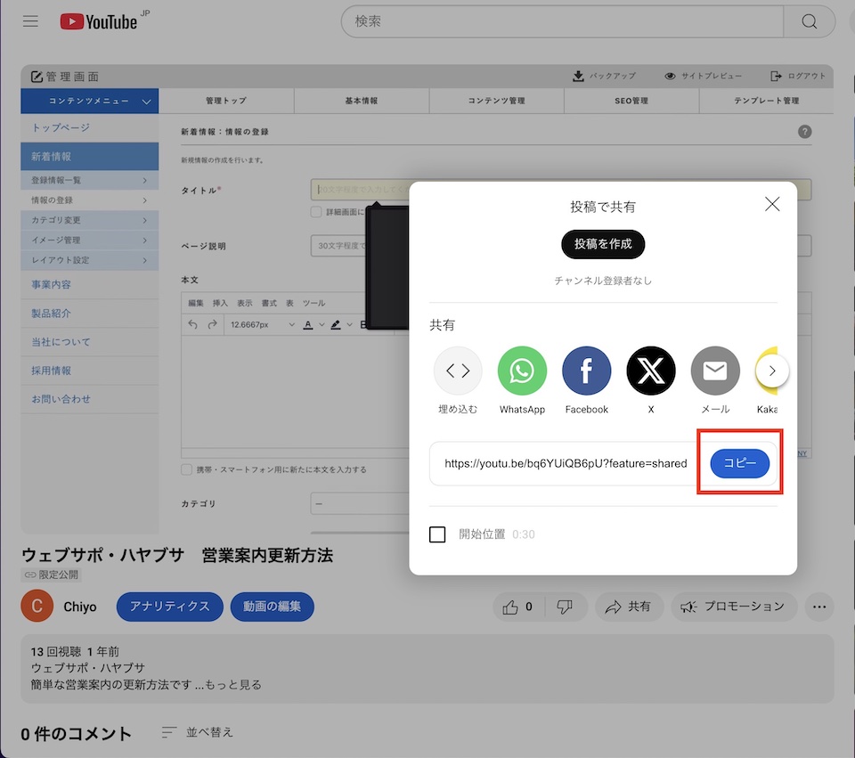The height and width of the screenshot is (758, 855).
Task: Click the 動画の編集 edit video button
Action: [272, 607]
